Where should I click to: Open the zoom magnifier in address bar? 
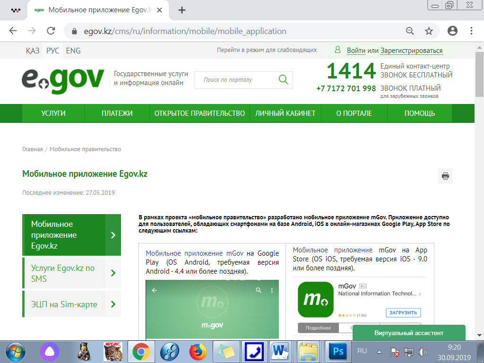[410, 31]
